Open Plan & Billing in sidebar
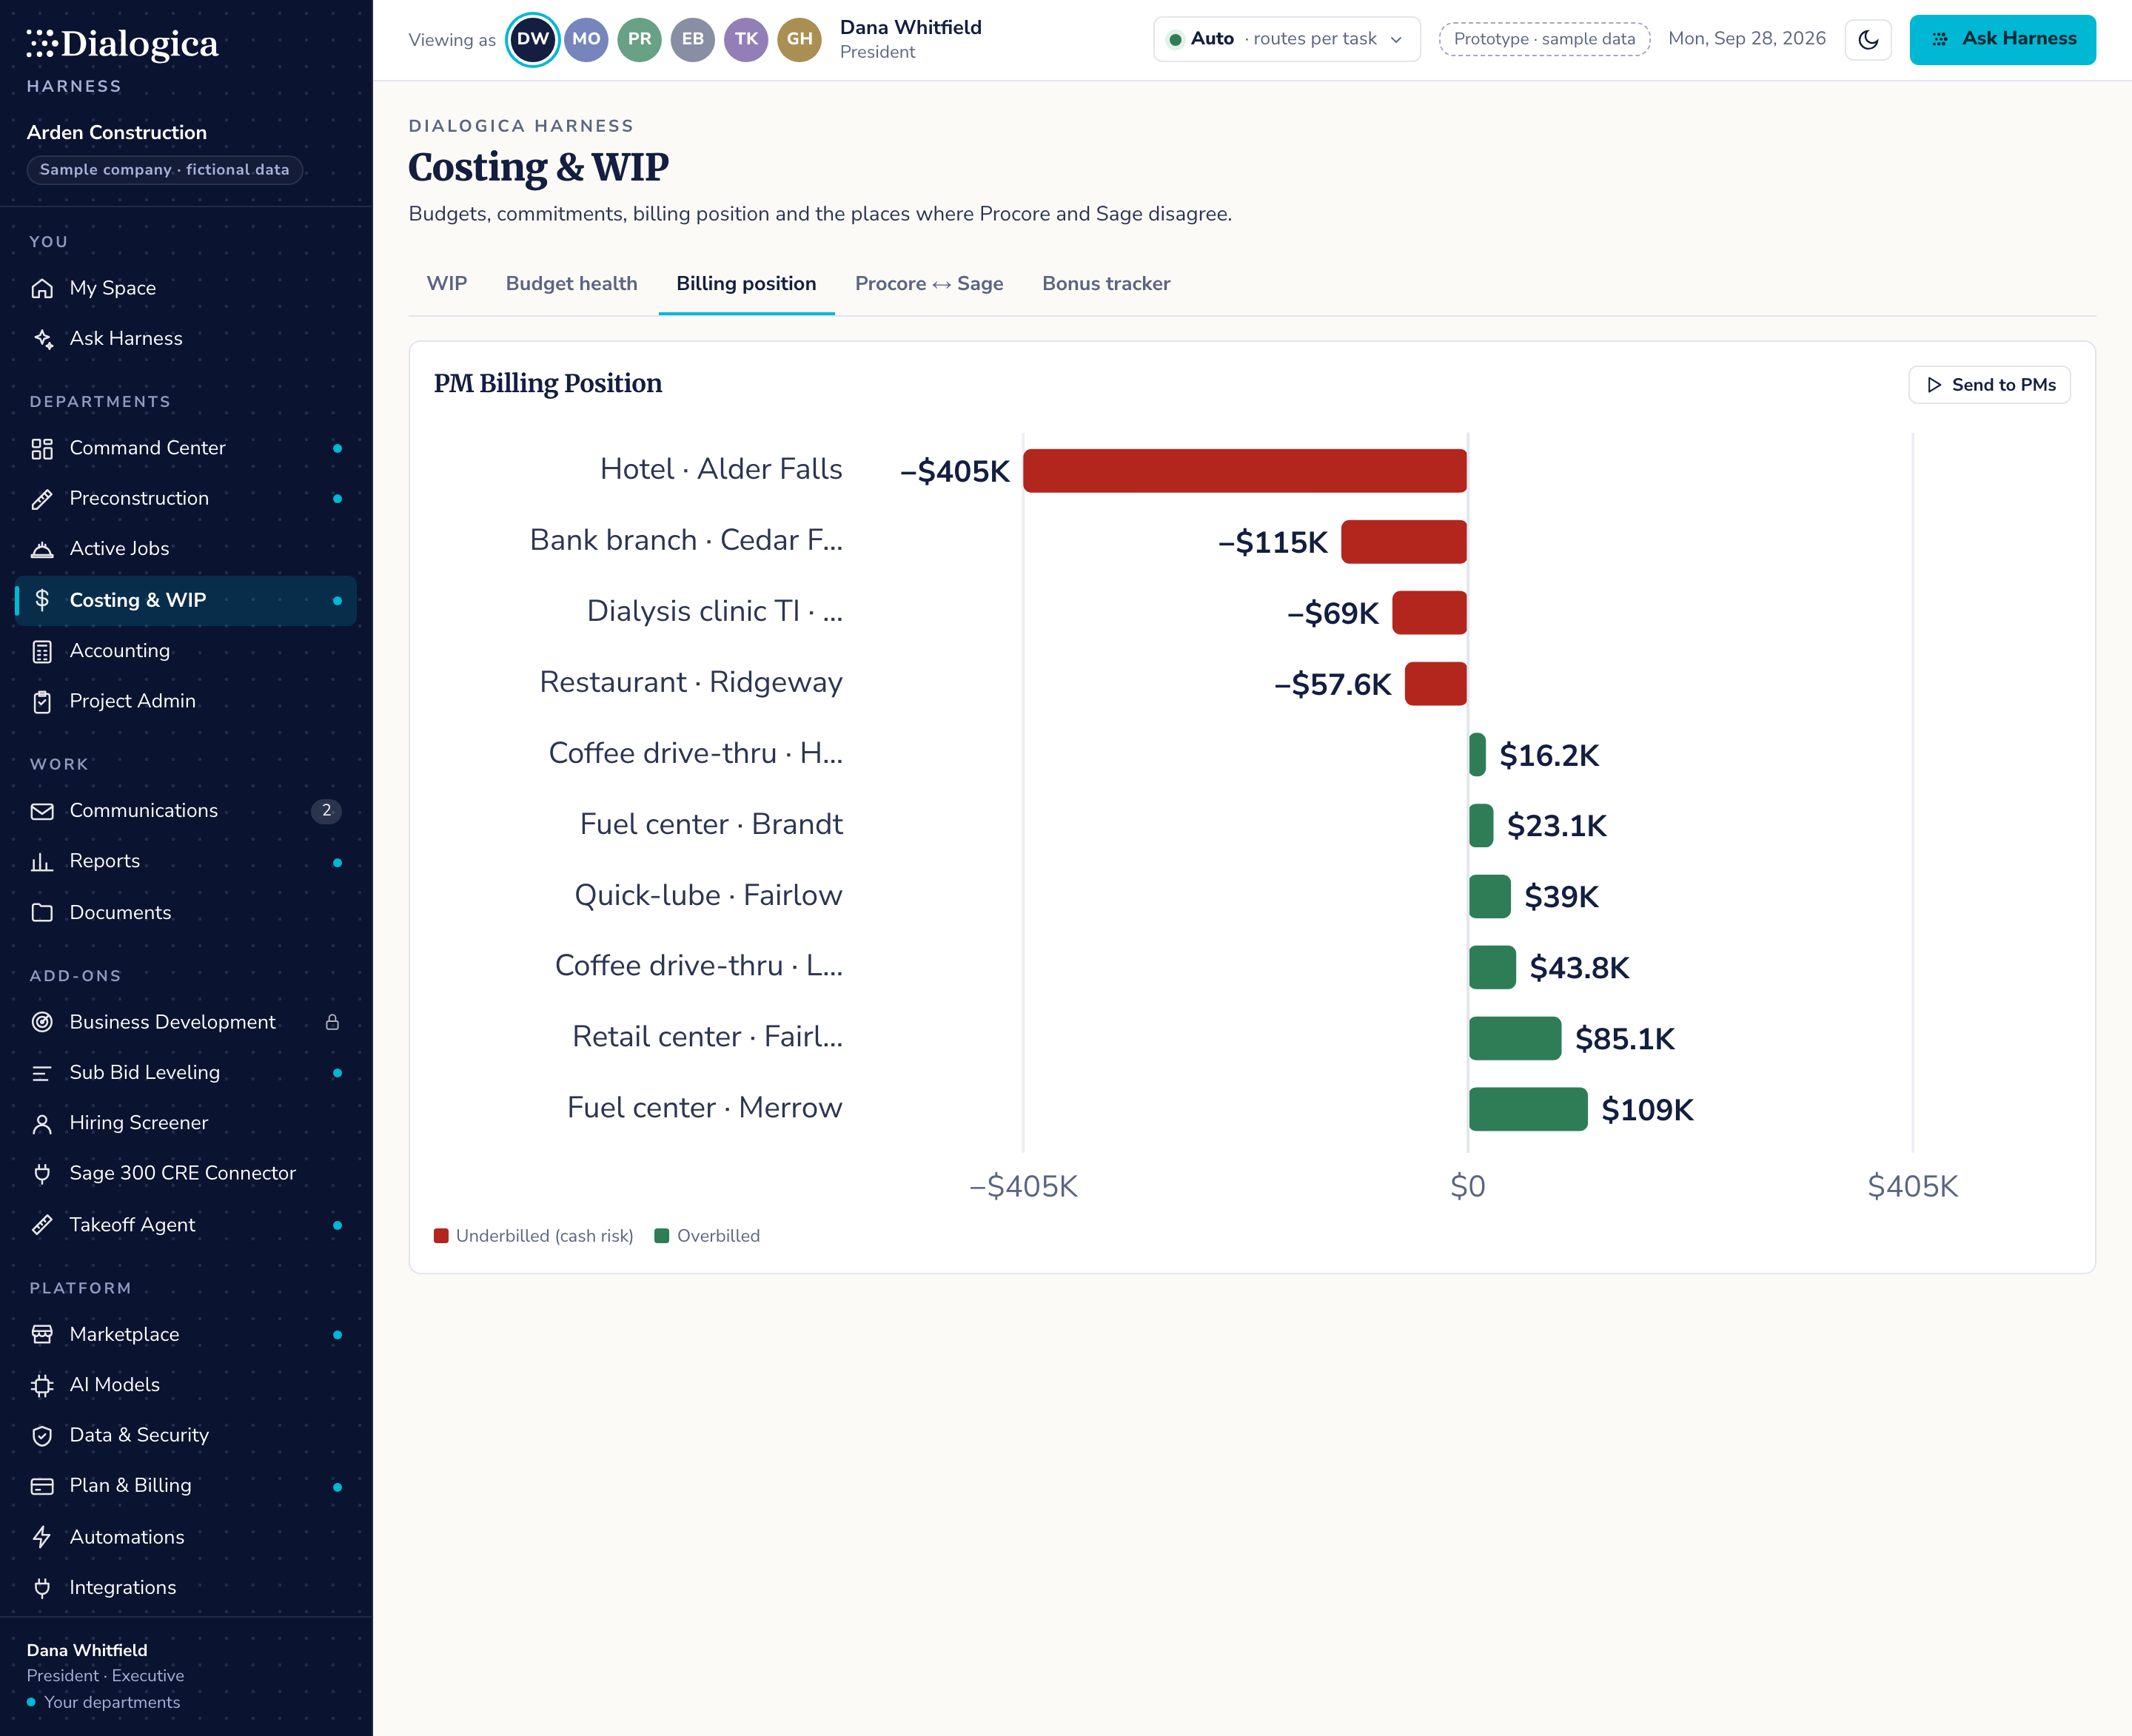 186,1486
